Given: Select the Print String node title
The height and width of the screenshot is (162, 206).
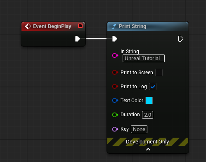Looking at the screenshot, I should tap(133, 26).
